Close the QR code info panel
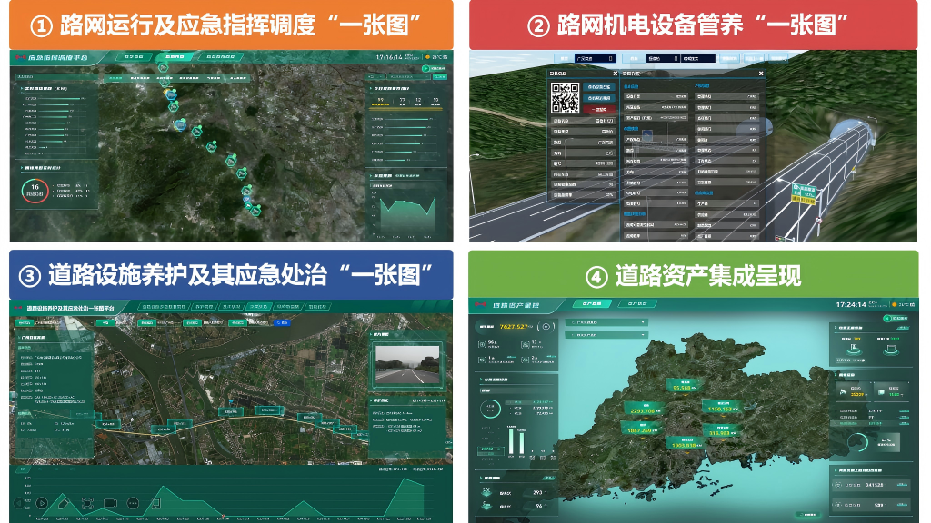The image size is (931, 523). (615, 73)
